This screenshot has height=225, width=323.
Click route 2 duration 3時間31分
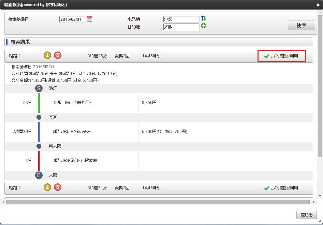[97, 188]
